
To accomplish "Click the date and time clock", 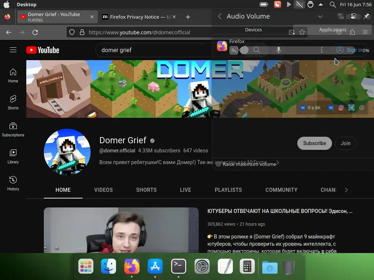I will pyautogui.click(x=356, y=4).
